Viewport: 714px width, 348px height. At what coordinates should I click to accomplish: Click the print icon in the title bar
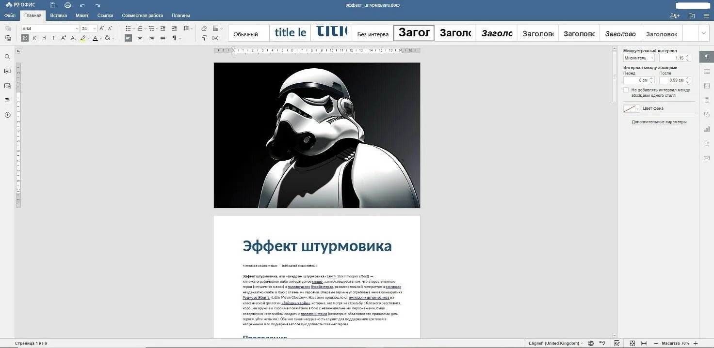point(67,5)
